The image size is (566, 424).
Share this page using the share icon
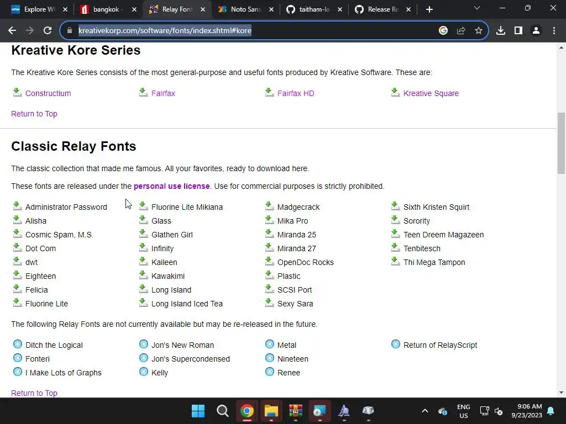point(461,31)
